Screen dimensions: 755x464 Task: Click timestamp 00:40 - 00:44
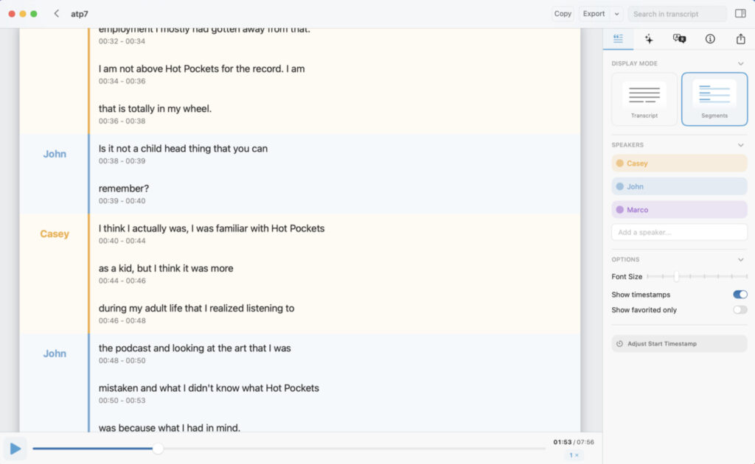pos(122,241)
